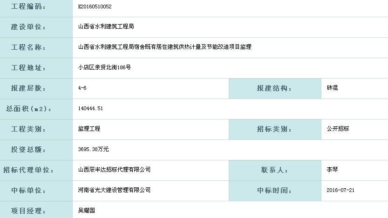Select the 工程编码 label cell
Image resolution: width=388 pixels, height=218 pixels.
[x=36, y=7]
